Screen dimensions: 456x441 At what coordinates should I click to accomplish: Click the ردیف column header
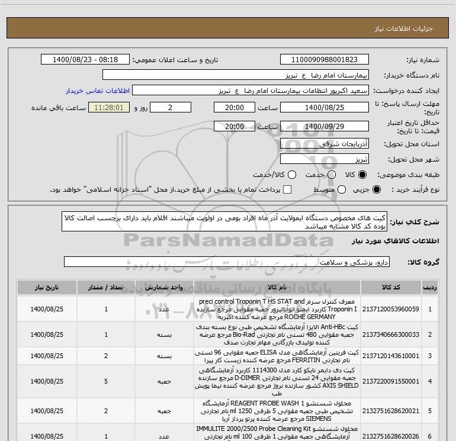[x=430, y=287]
